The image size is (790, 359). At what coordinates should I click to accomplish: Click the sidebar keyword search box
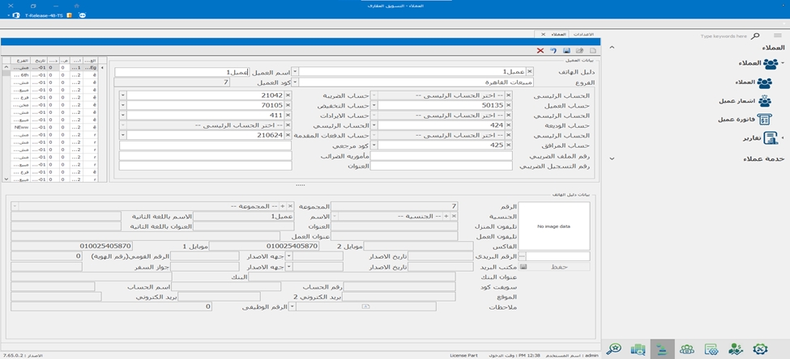tap(725, 36)
